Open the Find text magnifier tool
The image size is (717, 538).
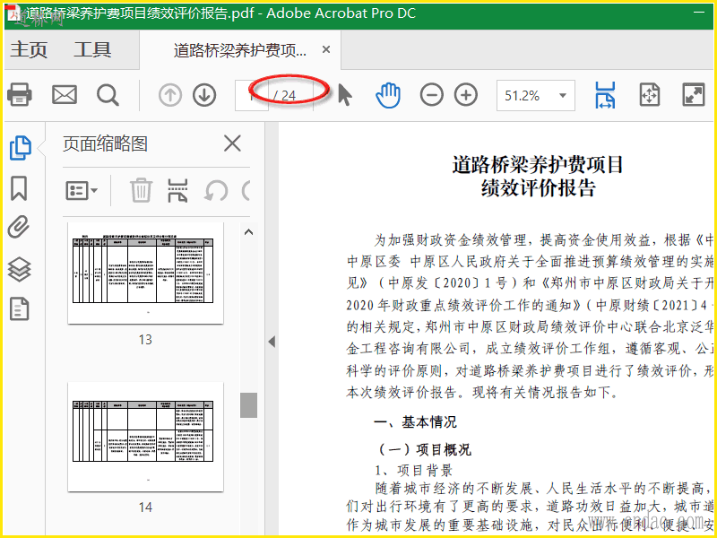(x=108, y=95)
